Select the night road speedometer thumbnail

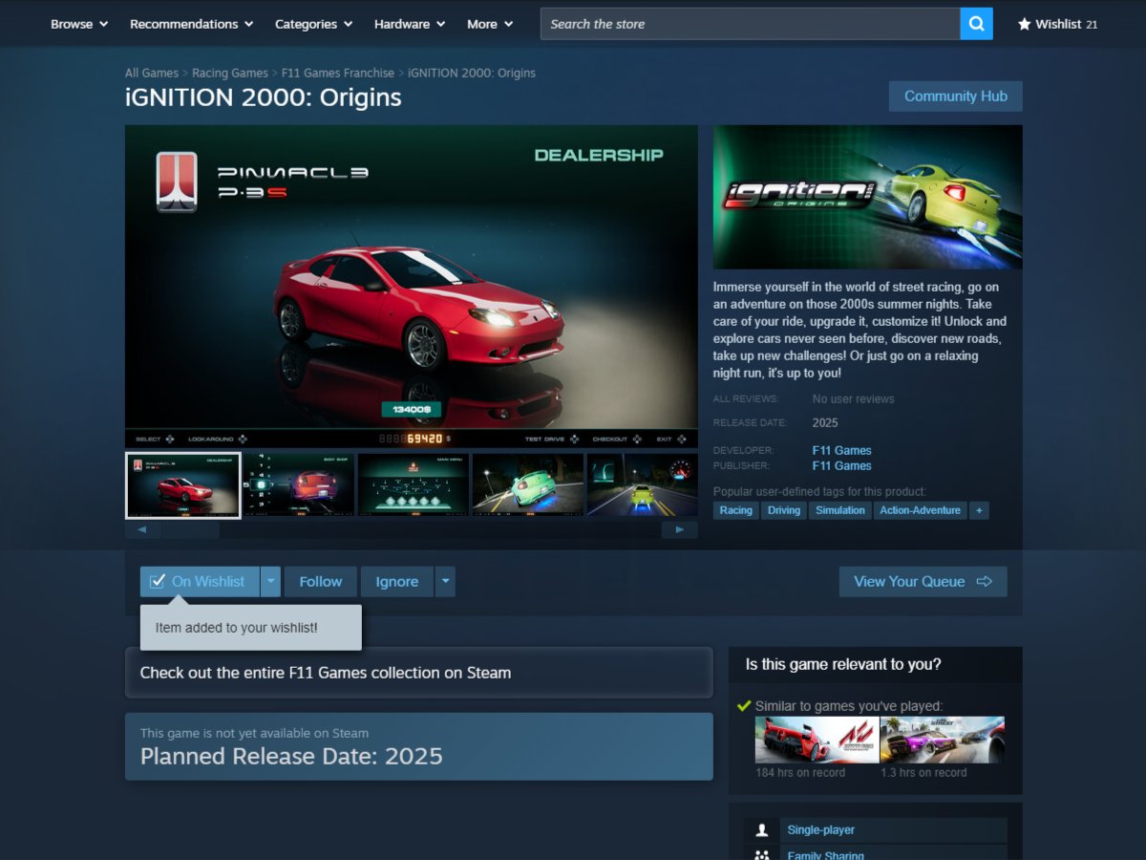click(642, 484)
